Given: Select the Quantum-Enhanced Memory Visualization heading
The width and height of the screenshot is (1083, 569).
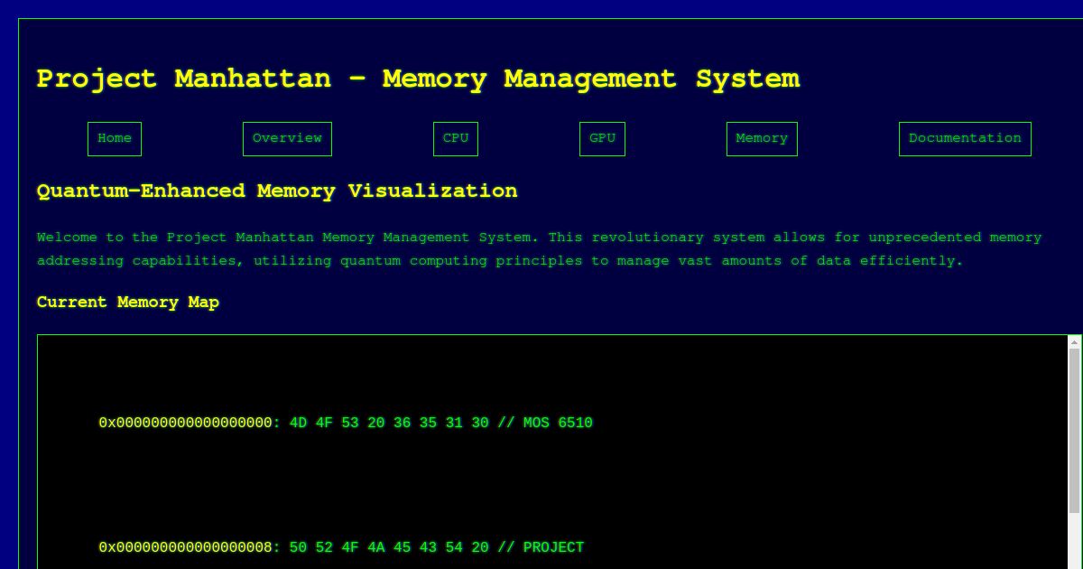Looking at the screenshot, I should [276, 191].
